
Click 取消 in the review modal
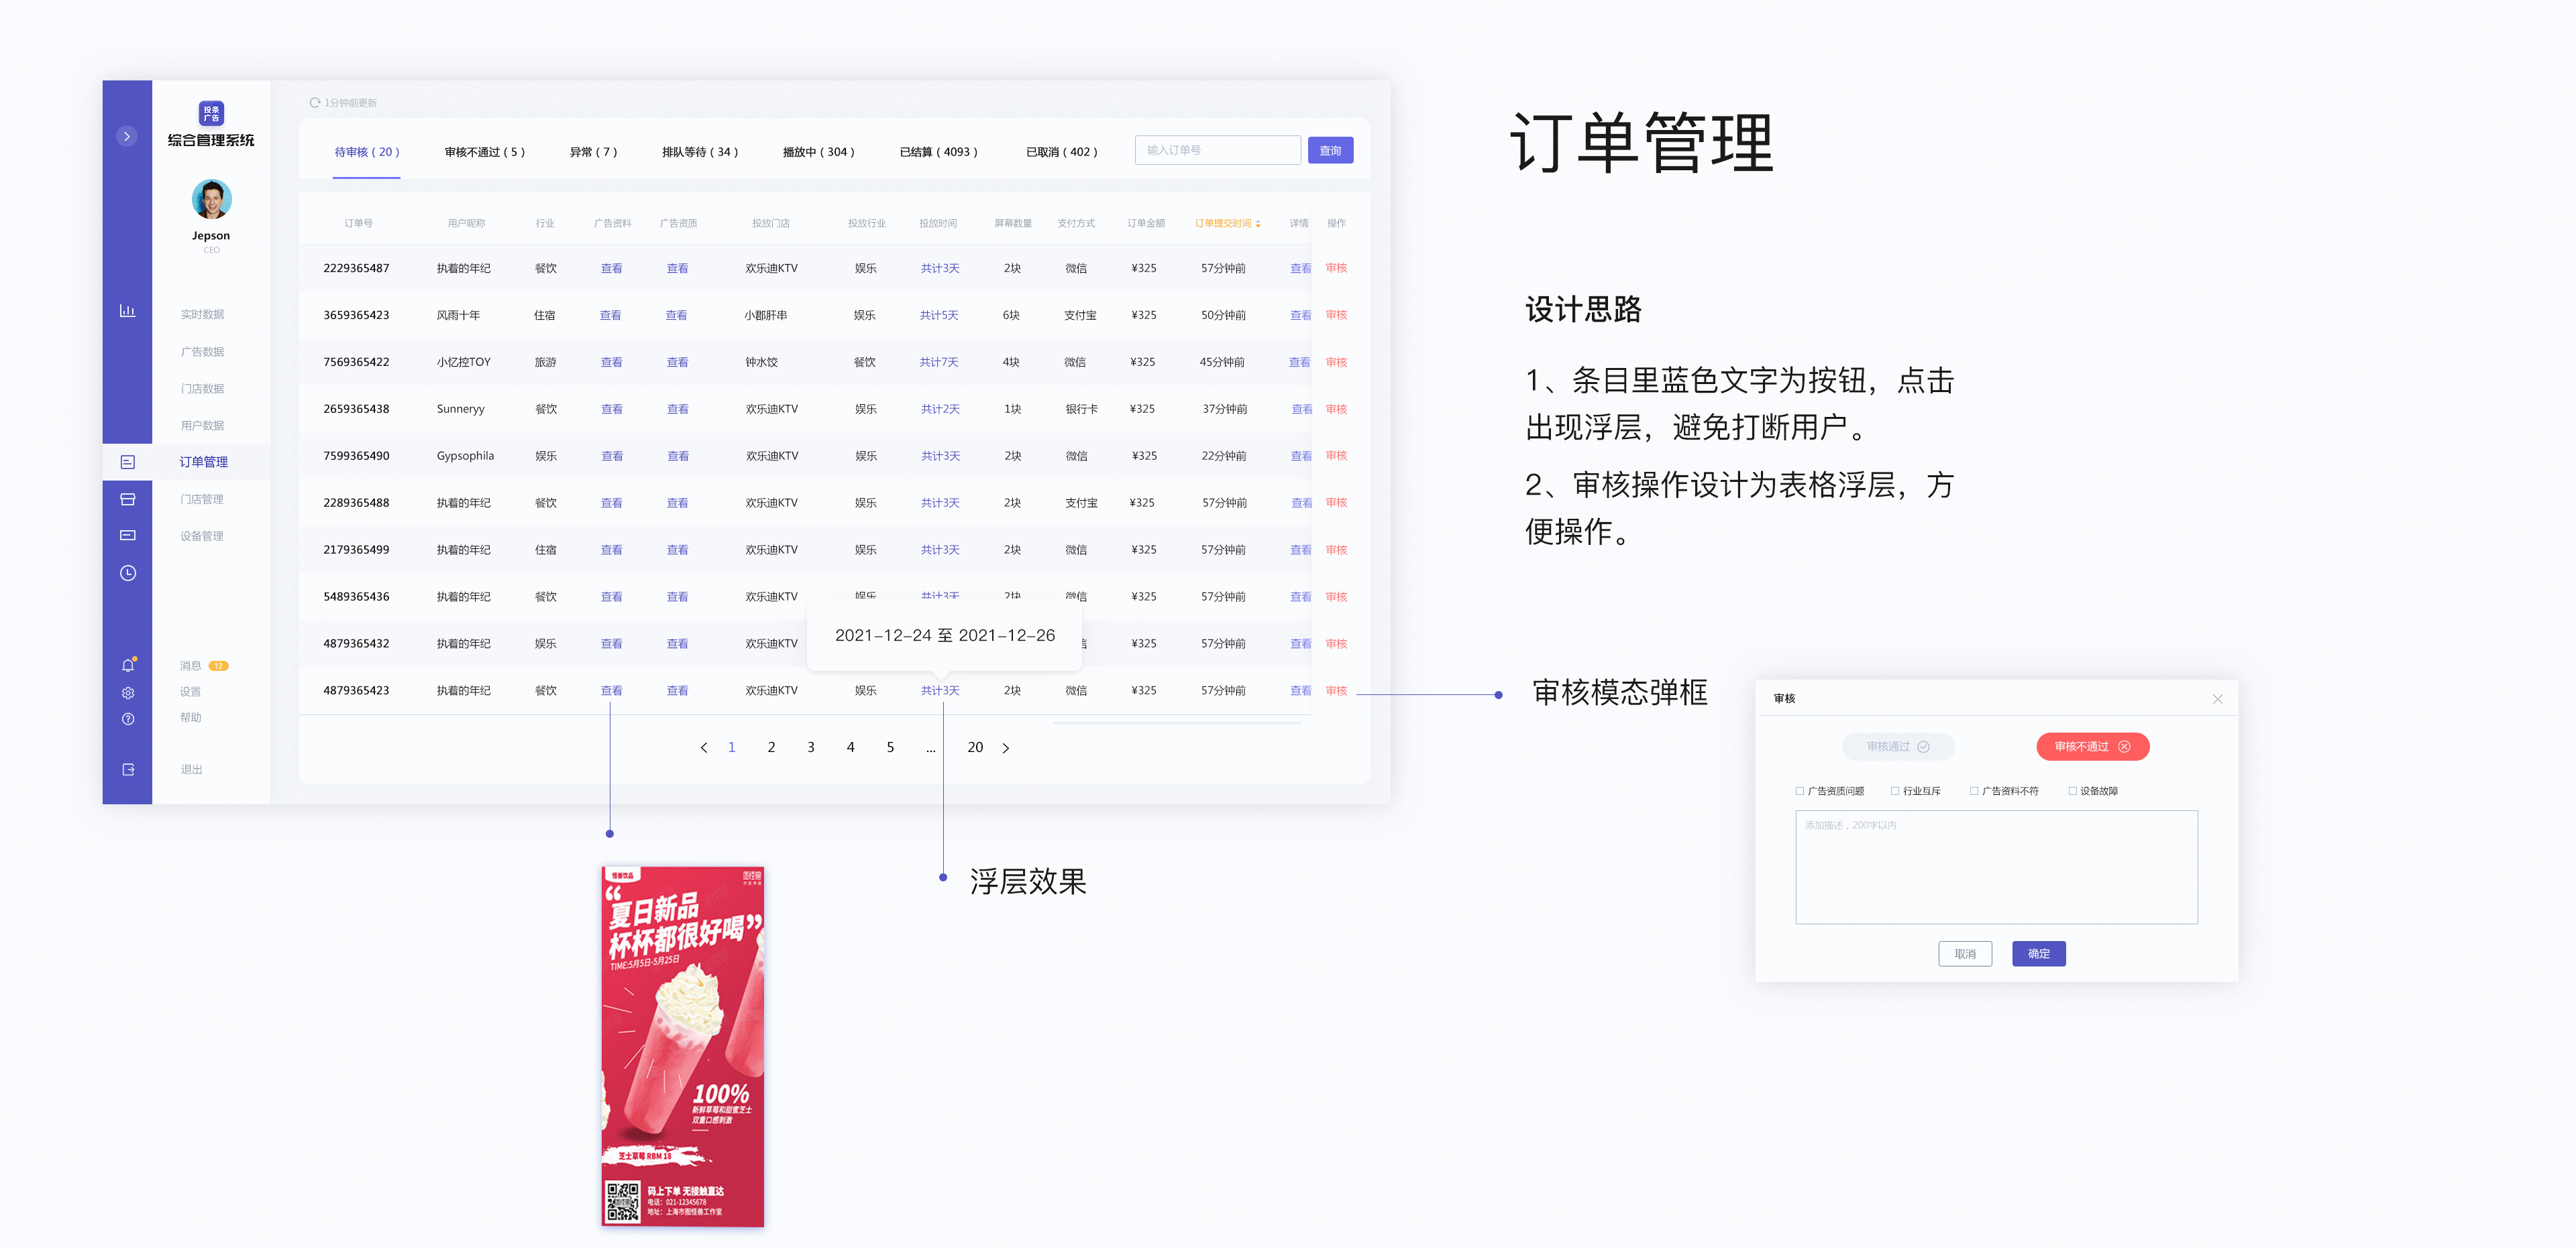point(1965,953)
